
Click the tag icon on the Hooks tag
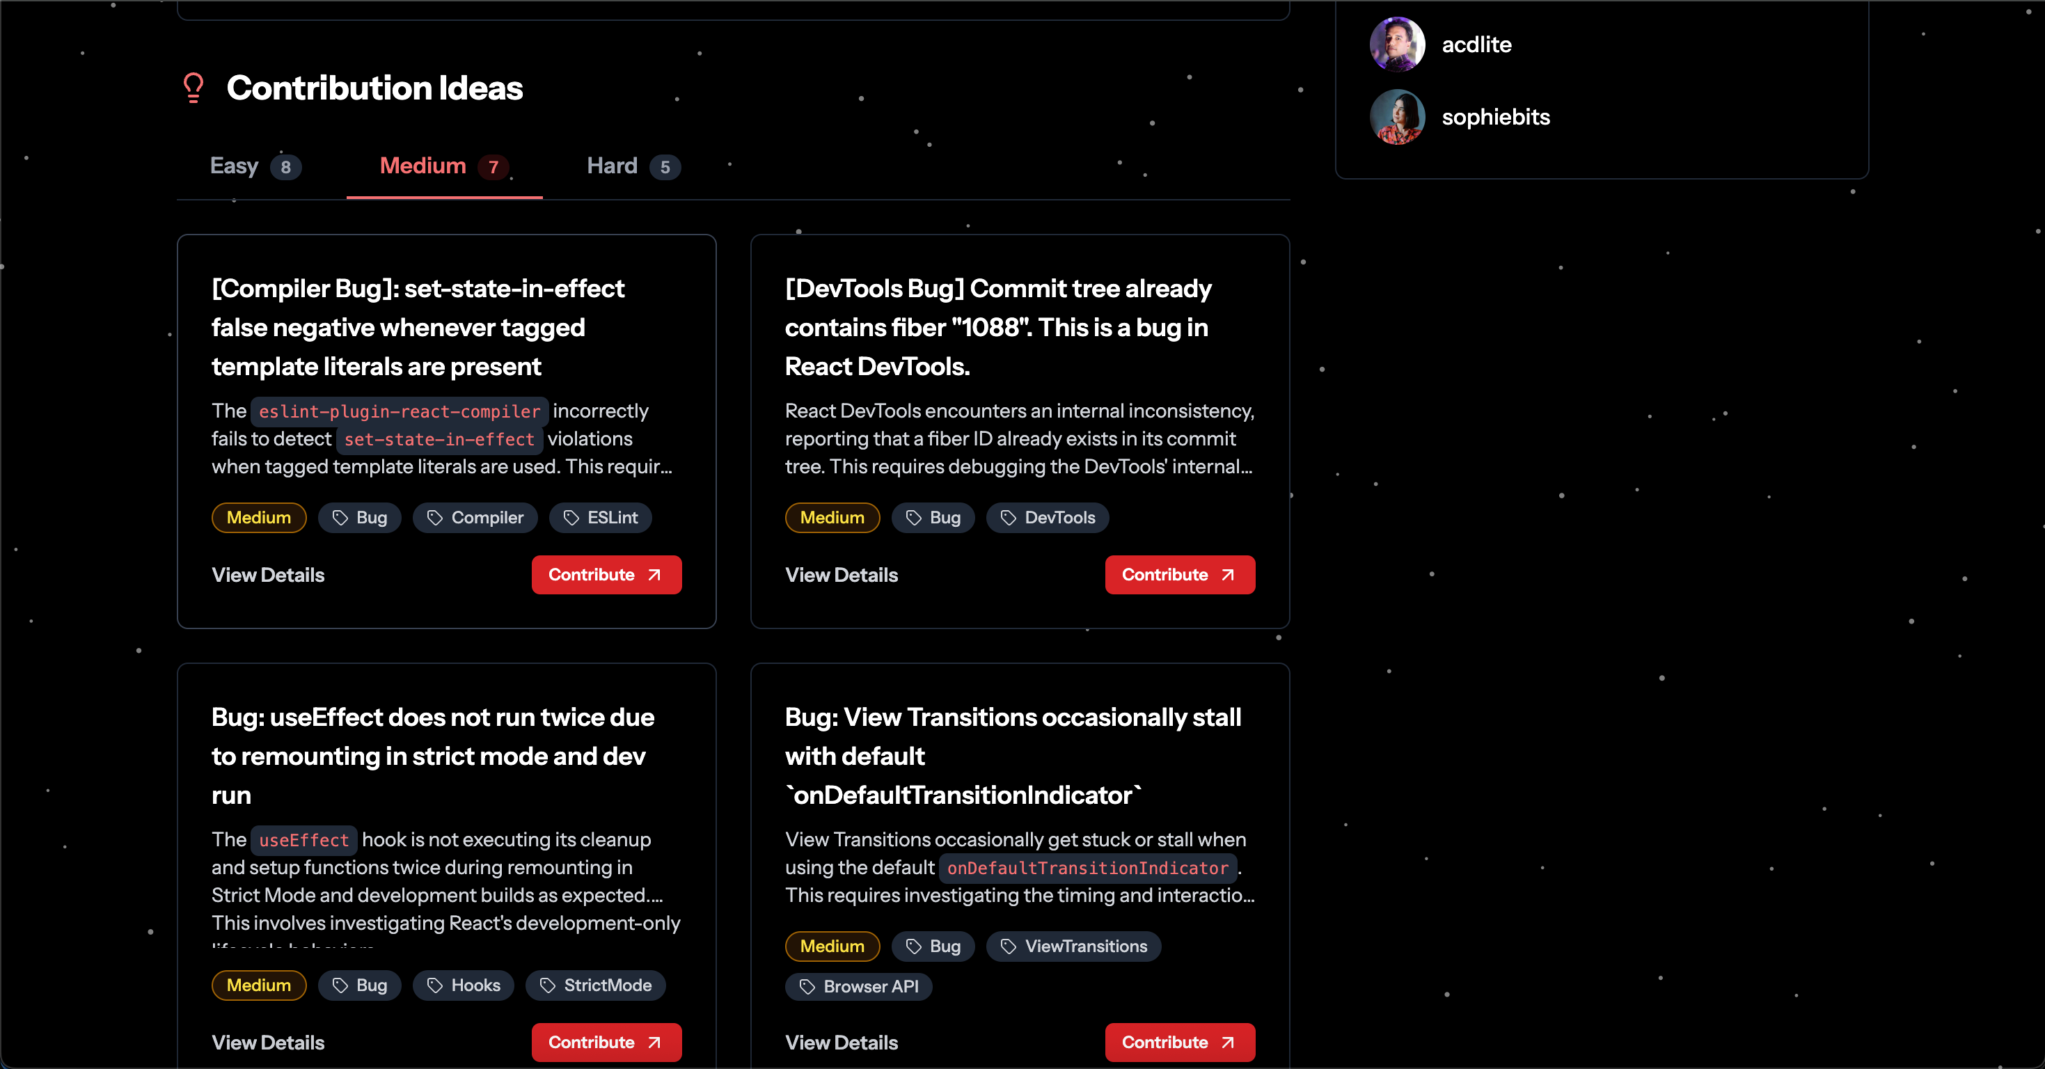[434, 985]
